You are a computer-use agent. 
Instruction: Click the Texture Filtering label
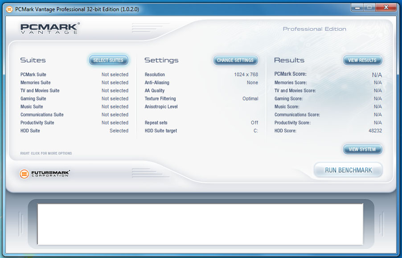click(x=160, y=98)
